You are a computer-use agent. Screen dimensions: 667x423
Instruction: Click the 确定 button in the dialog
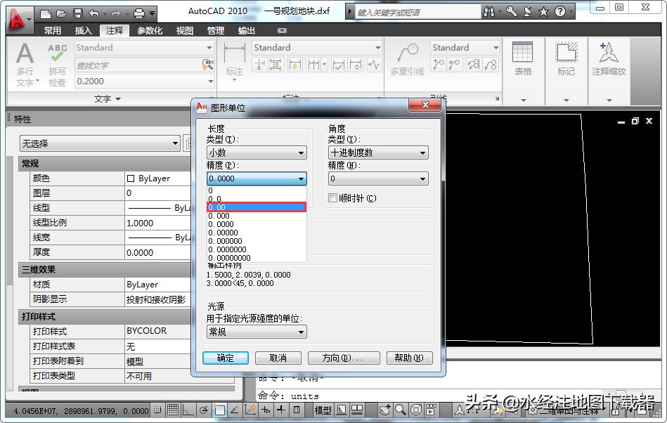coord(226,358)
